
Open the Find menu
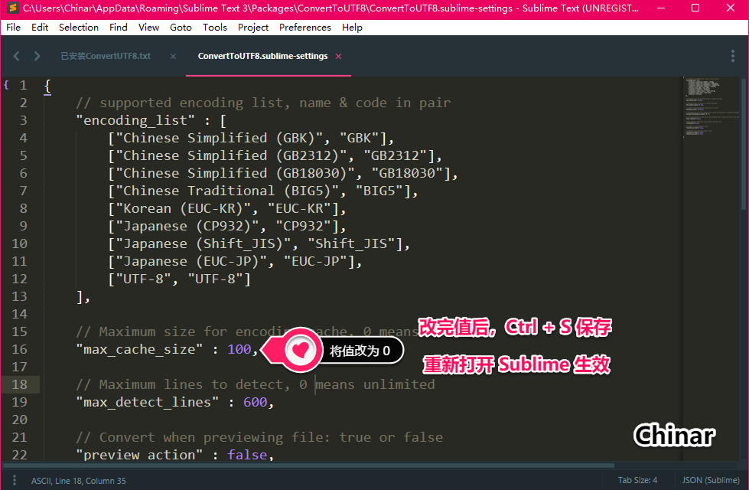point(118,27)
